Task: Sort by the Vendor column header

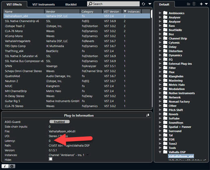Action: tap(62, 12)
